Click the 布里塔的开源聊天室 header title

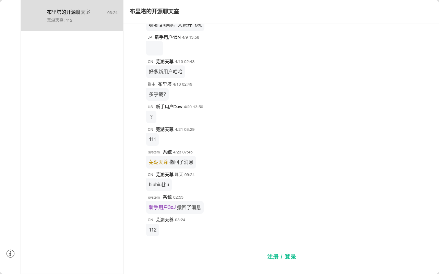[154, 11]
